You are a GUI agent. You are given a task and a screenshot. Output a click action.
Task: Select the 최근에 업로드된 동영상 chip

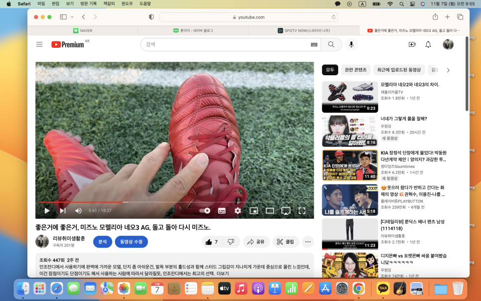tap(399, 70)
